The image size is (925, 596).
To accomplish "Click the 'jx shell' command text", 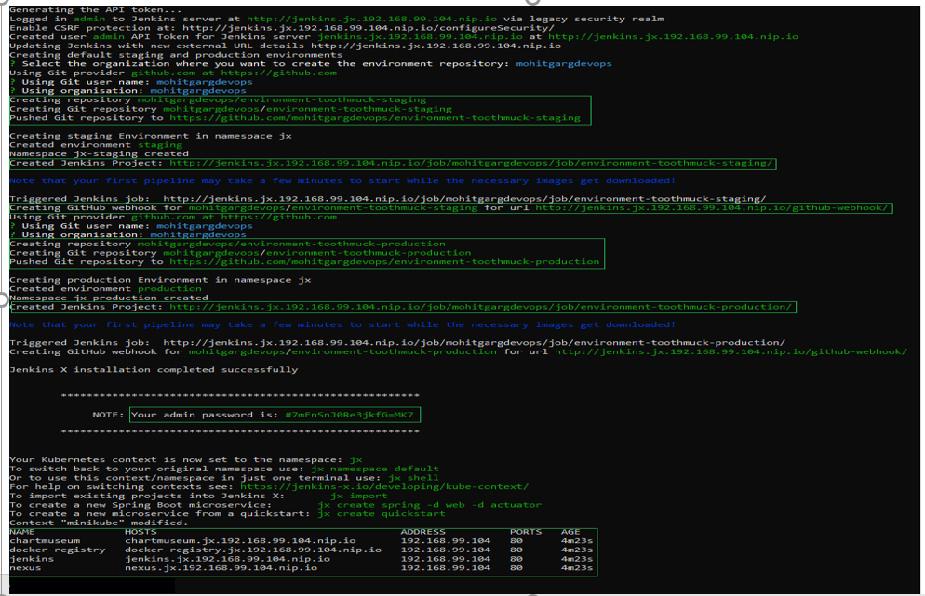I will pos(413,478).
